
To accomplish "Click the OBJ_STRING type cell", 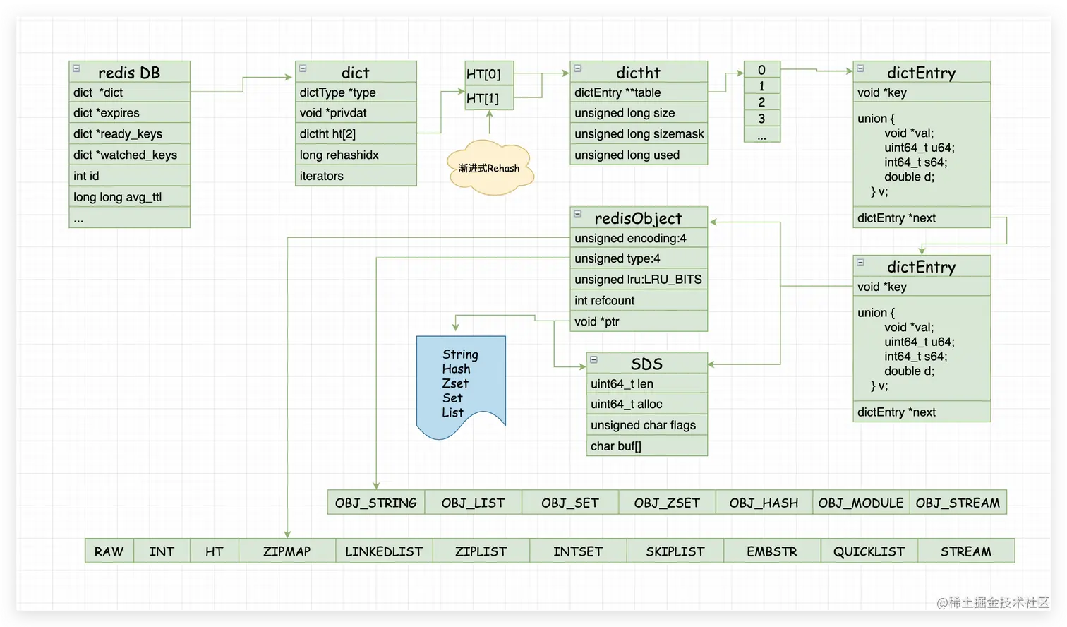I will coord(376,503).
